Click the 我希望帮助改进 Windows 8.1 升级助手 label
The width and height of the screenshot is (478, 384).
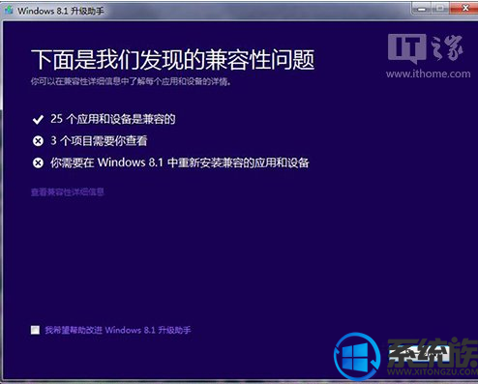tap(118, 330)
